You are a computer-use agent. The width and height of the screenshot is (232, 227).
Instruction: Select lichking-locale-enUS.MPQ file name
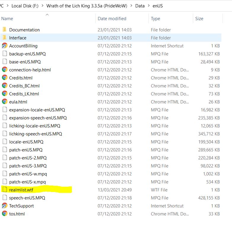pos(35,126)
